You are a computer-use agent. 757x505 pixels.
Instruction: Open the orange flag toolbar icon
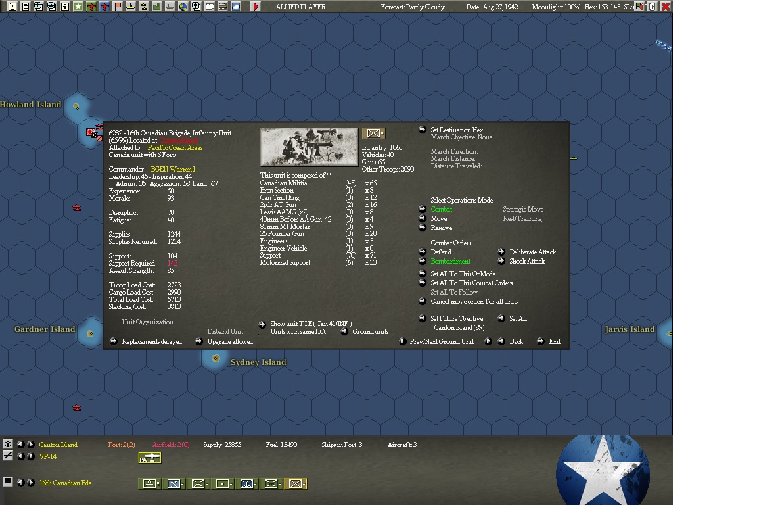point(118,7)
